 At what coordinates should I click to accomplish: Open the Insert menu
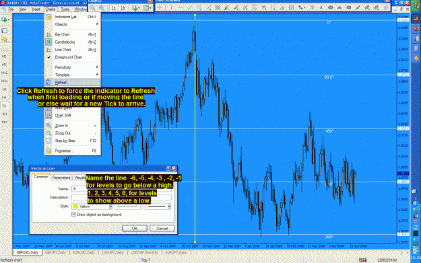tap(36, 9)
